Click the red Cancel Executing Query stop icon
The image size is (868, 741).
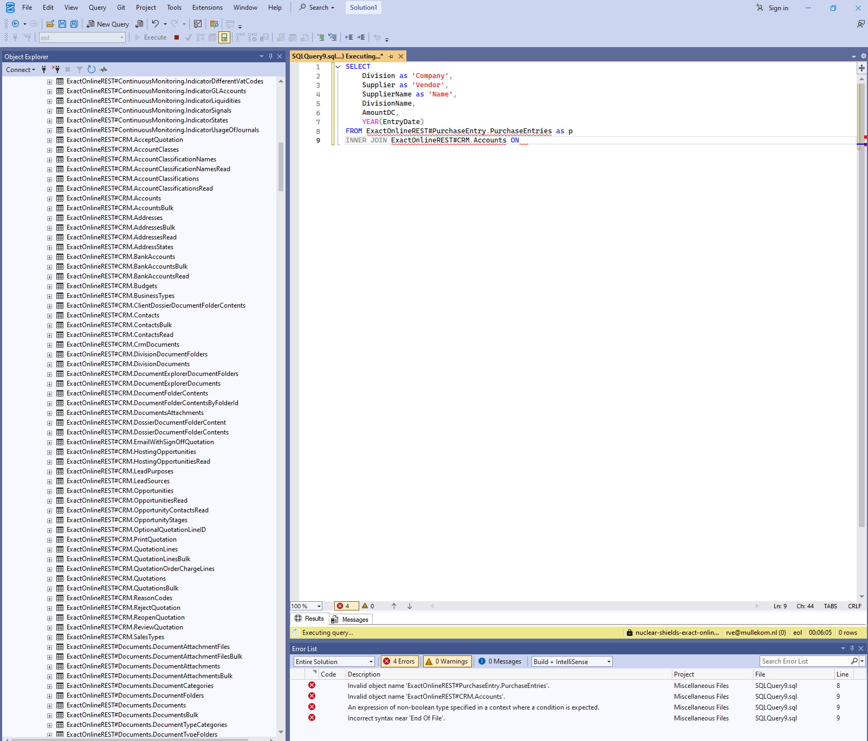[177, 37]
